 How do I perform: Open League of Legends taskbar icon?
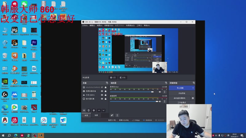click(41, 135)
